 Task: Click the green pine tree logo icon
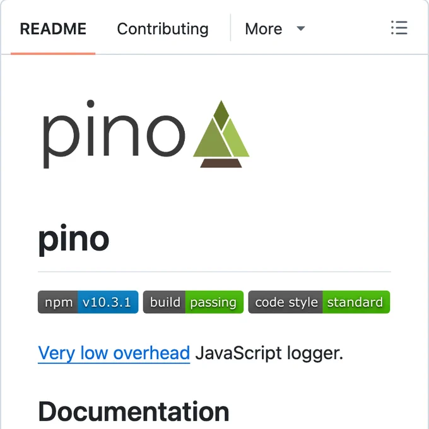tap(221, 134)
